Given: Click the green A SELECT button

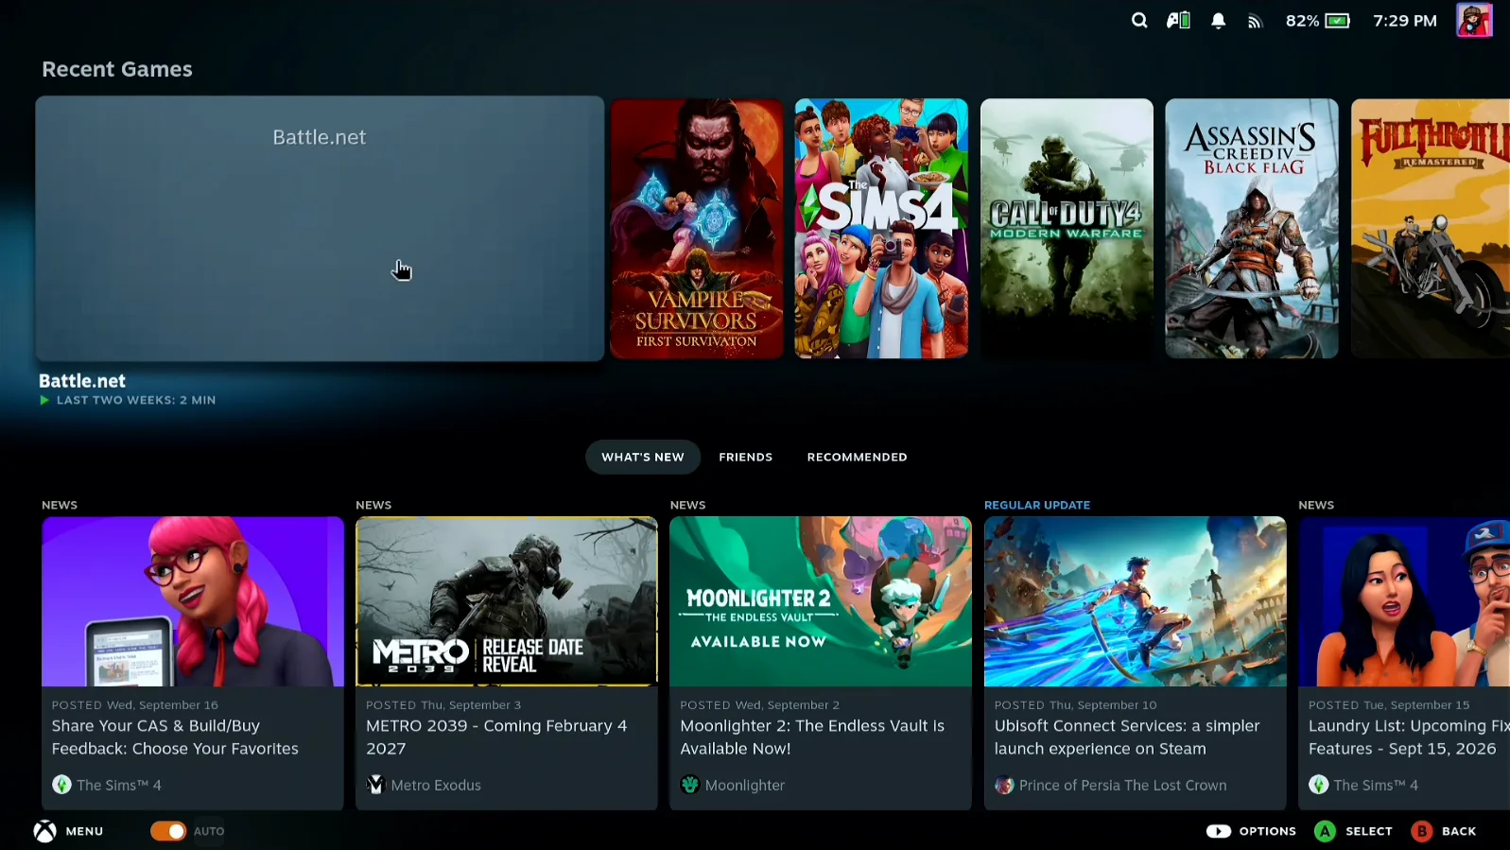Looking at the screenshot, I should pyautogui.click(x=1353, y=831).
